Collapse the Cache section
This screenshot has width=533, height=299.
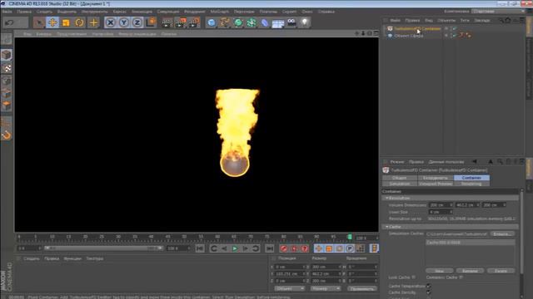(387, 227)
